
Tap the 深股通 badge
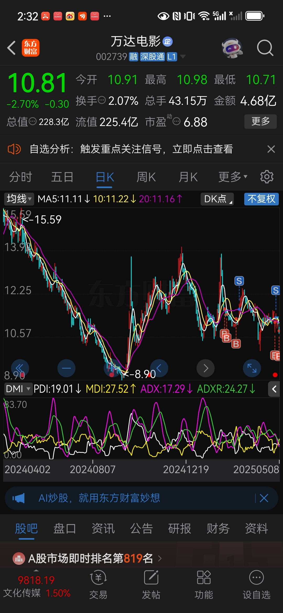point(152,57)
